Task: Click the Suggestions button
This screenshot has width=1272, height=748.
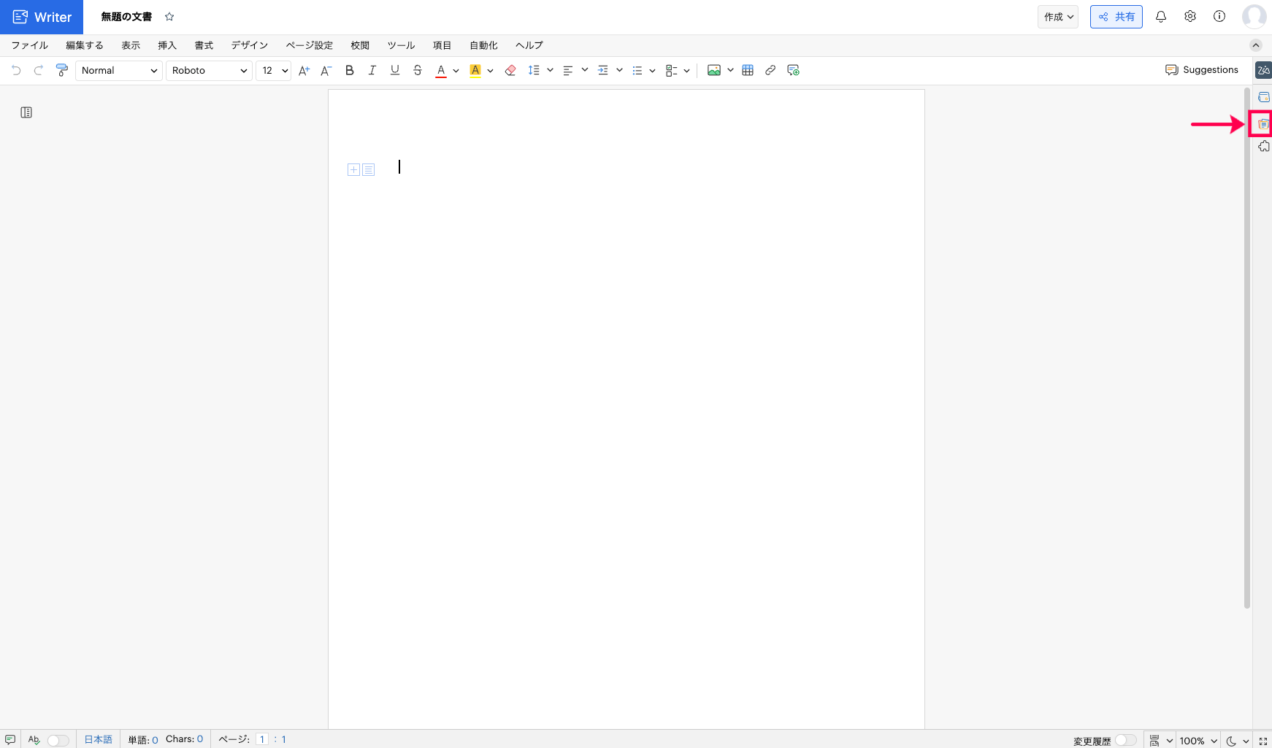Action: click(x=1202, y=70)
